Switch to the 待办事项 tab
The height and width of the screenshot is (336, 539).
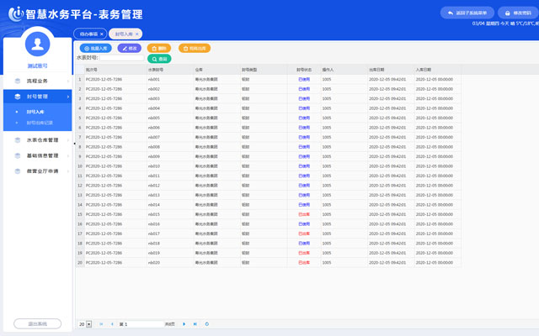click(88, 34)
